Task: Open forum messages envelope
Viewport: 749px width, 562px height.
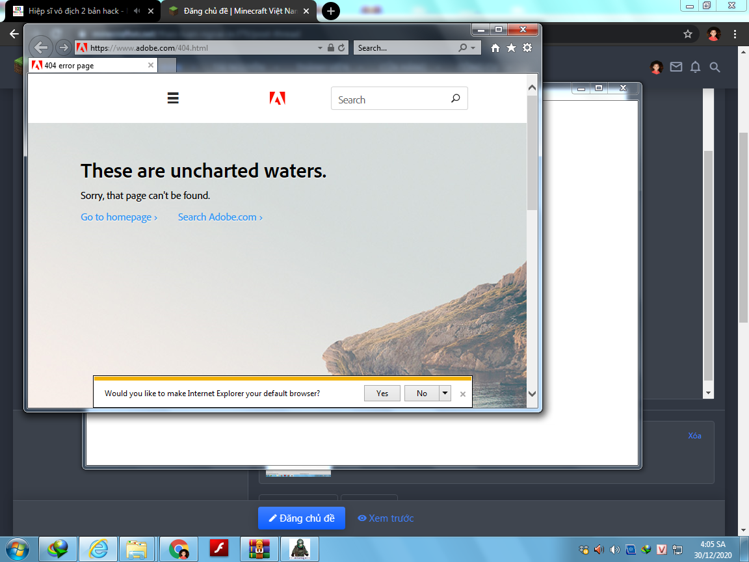Action: point(676,67)
